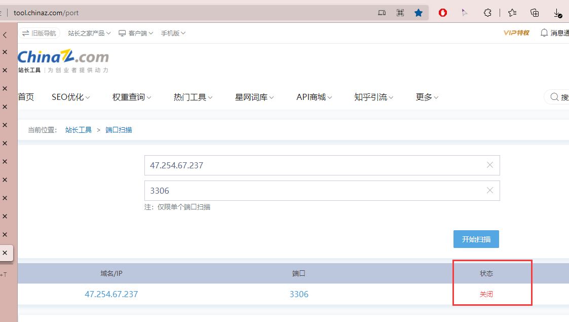This screenshot has width=569, height=322.
Task: Click result IP 47.254.67.237 in table
Action: pyautogui.click(x=111, y=294)
